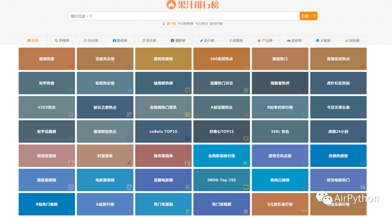Open the QQ音乐流行榜 card
392x217 pixels.
point(280,204)
